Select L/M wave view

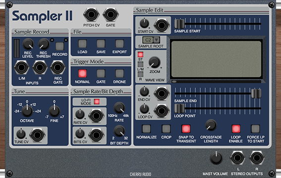[141, 64]
